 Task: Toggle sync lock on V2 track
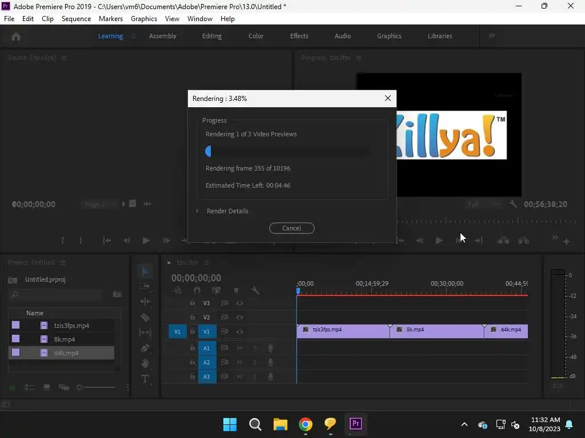(224, 317)
